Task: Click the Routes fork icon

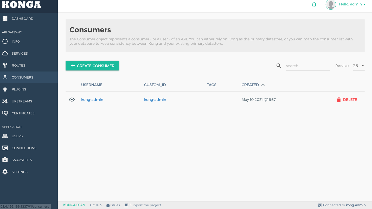Action: click(x=5, y=65)
